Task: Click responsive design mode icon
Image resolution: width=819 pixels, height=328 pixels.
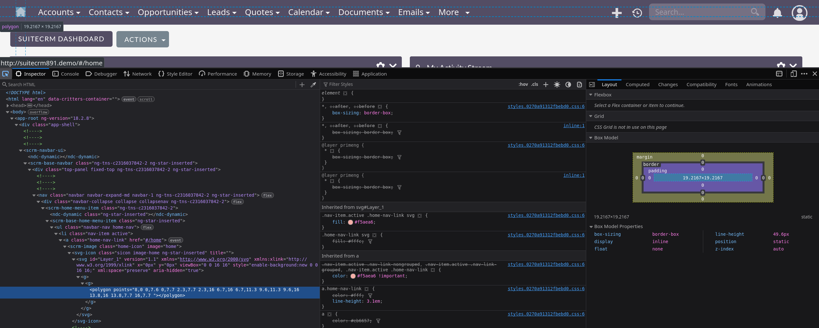Action: pyautogui.click(x=793, y=74)
